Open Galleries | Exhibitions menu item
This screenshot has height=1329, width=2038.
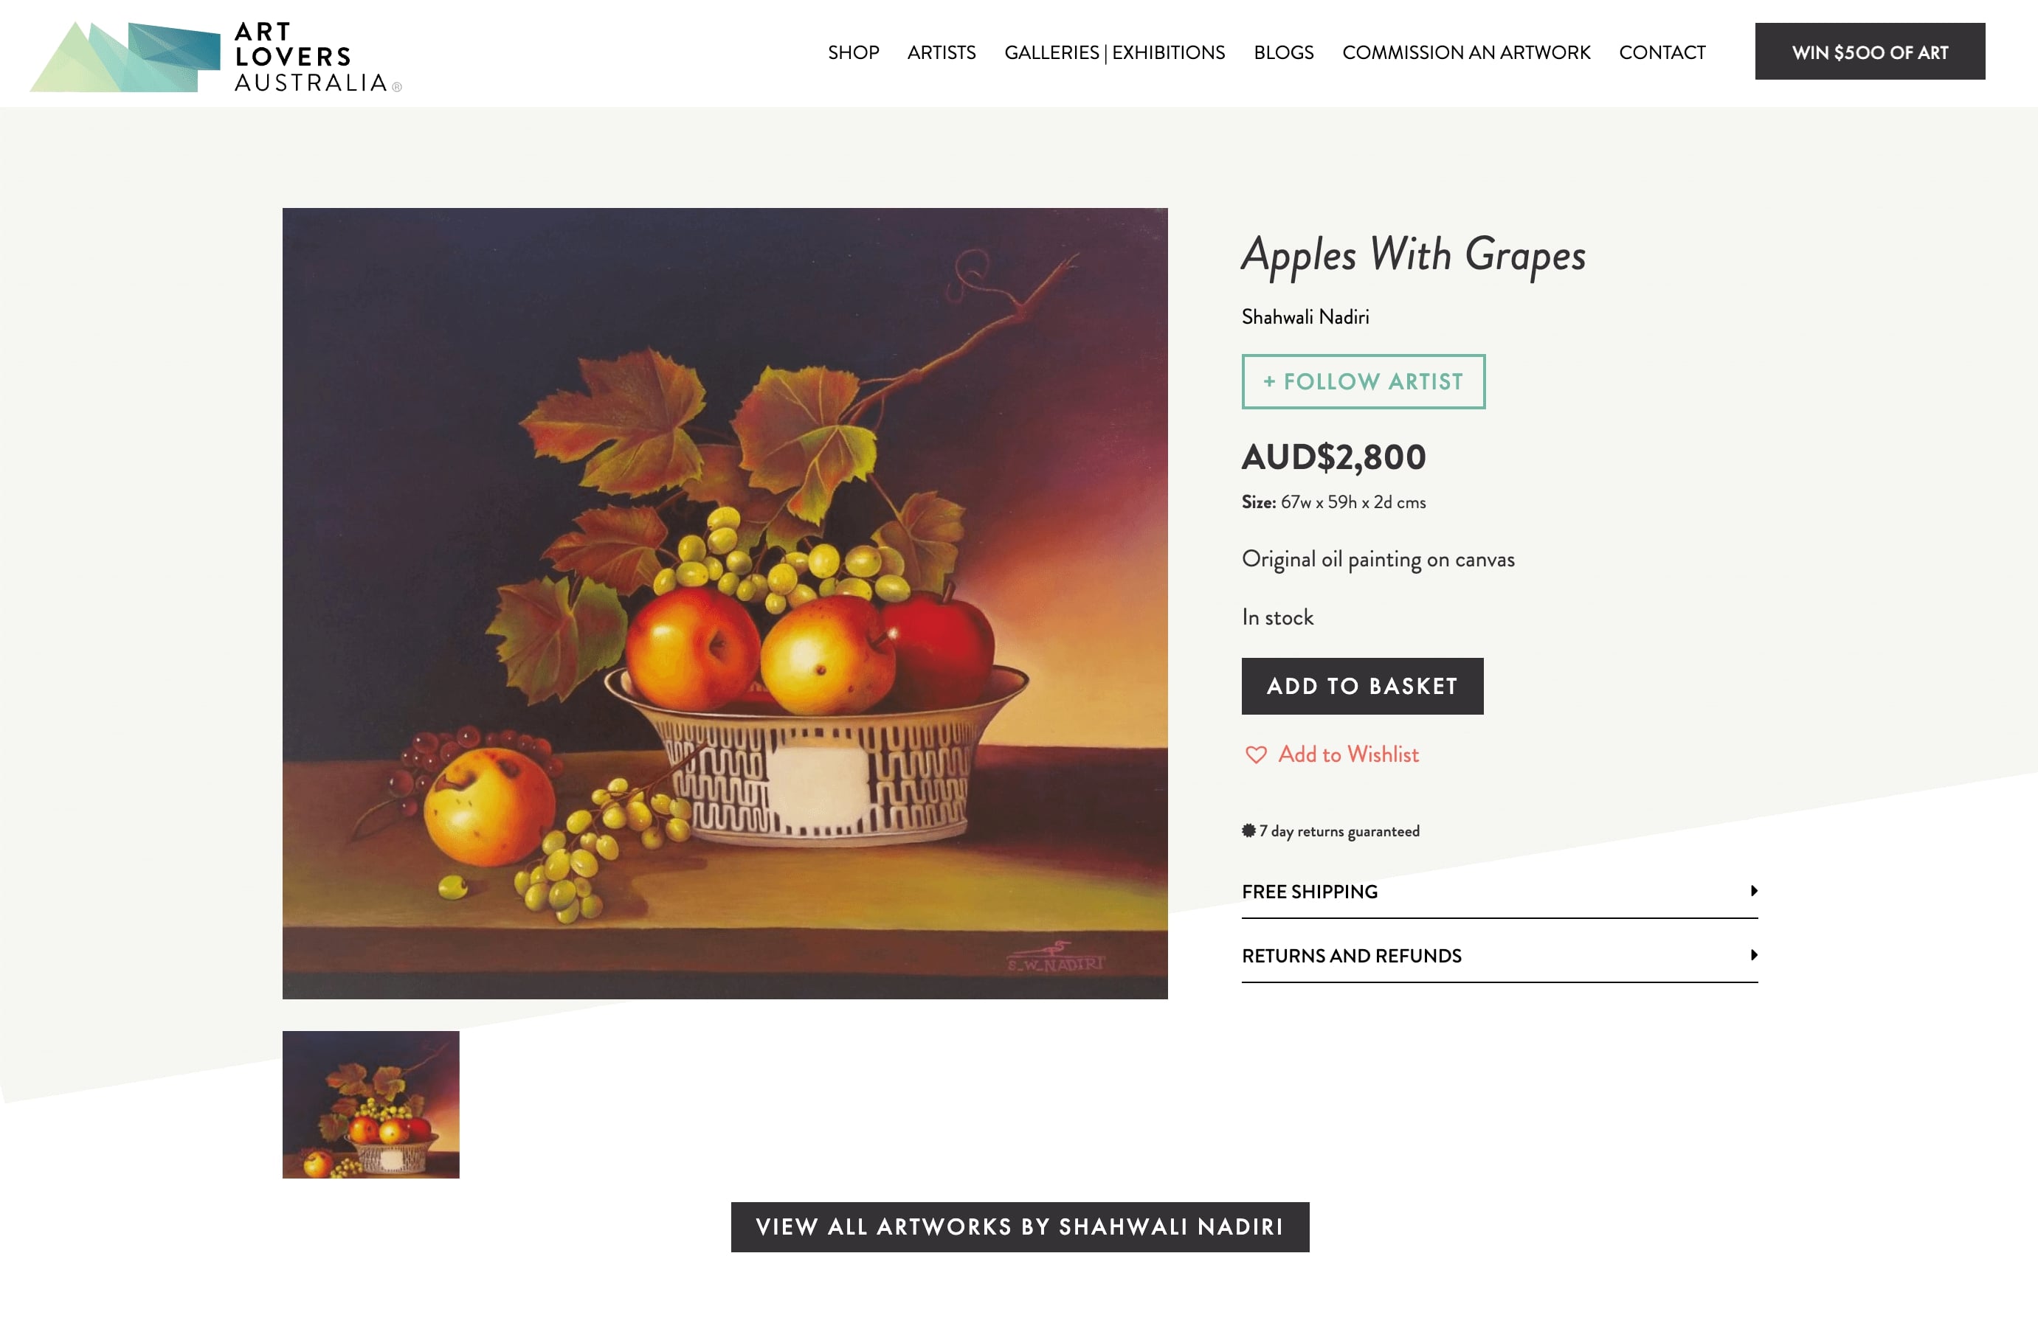click(x=1114, y=52)
